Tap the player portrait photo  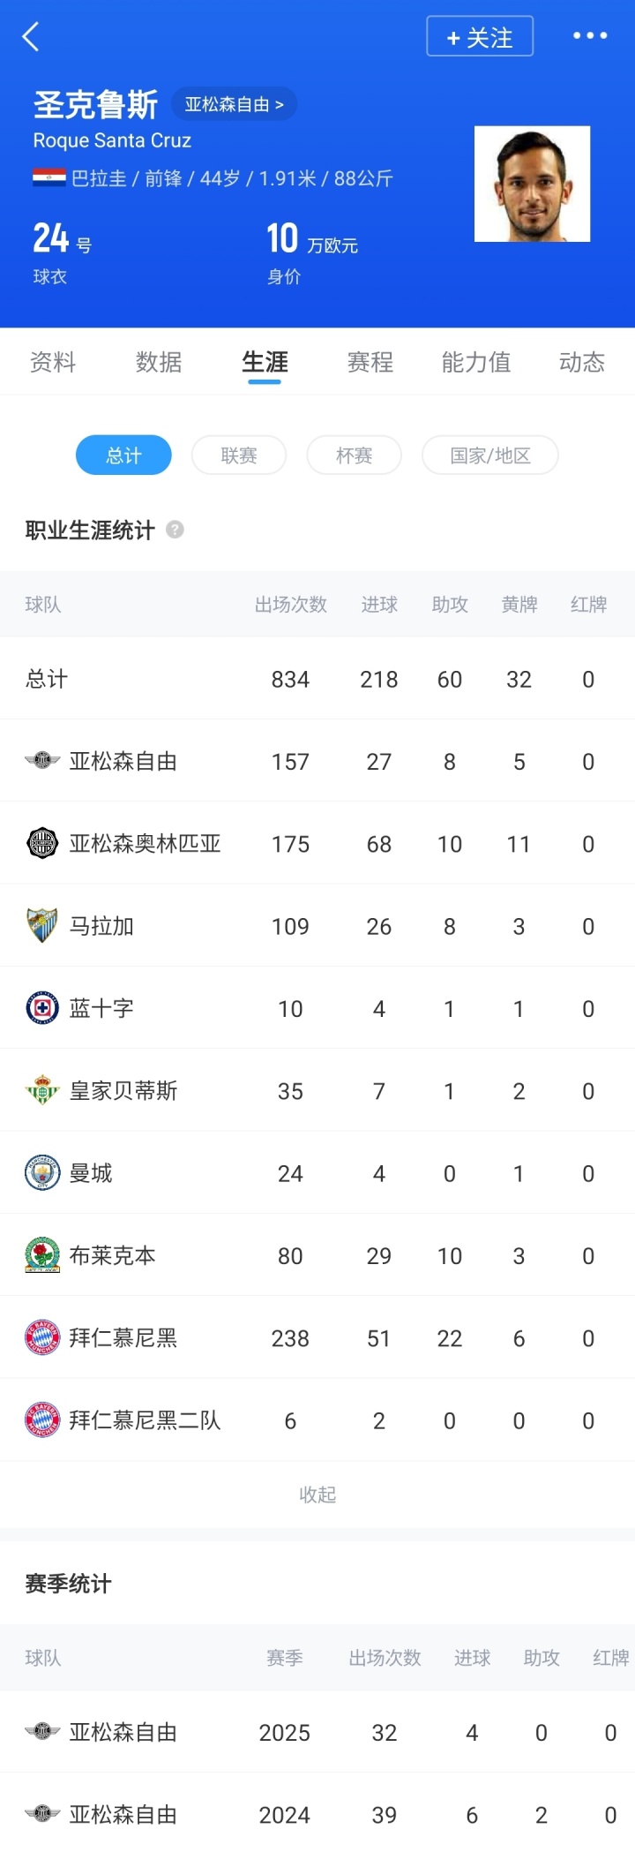click(x=532, y=184)
